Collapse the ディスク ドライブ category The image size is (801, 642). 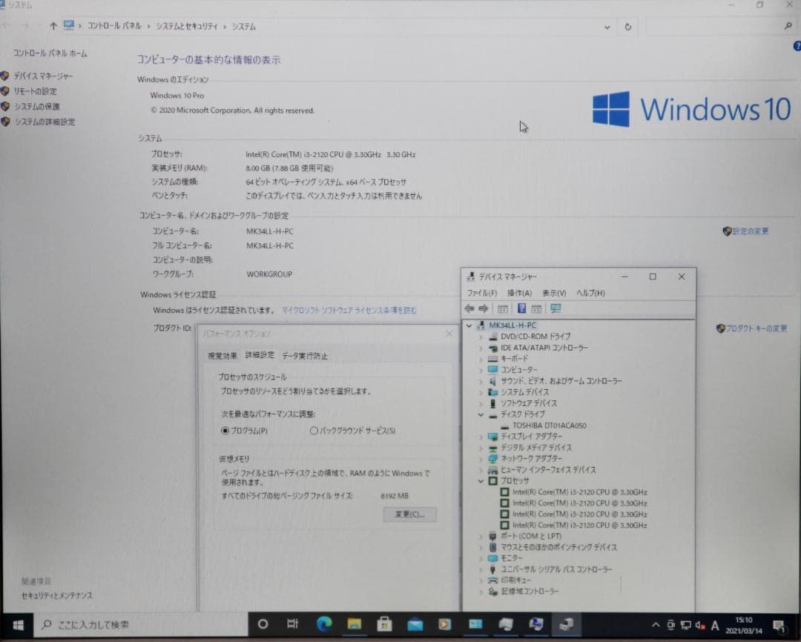point(480,414)
